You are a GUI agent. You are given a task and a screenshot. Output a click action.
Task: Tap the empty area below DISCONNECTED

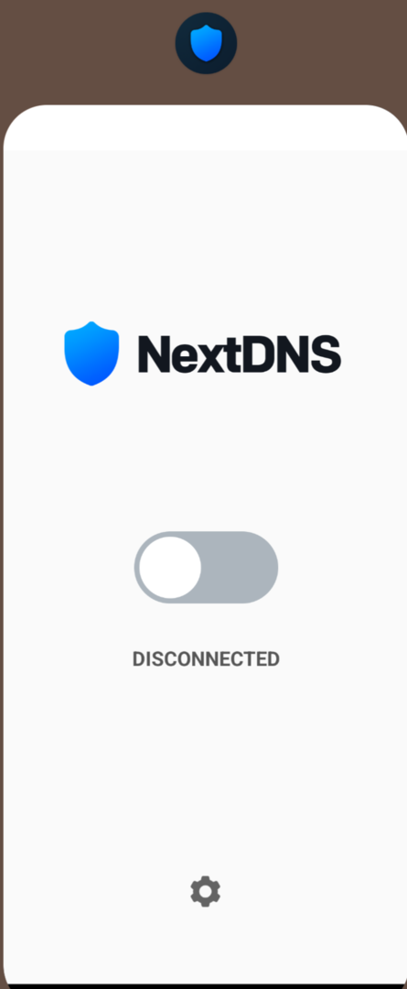(206, 769)
